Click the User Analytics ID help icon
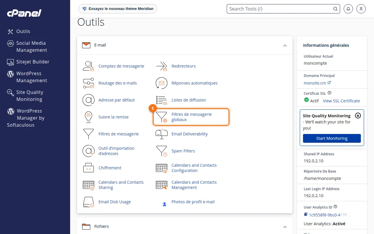Image resolution: width=374 pixels, height=234 pixels. click(x=335, y=207)
